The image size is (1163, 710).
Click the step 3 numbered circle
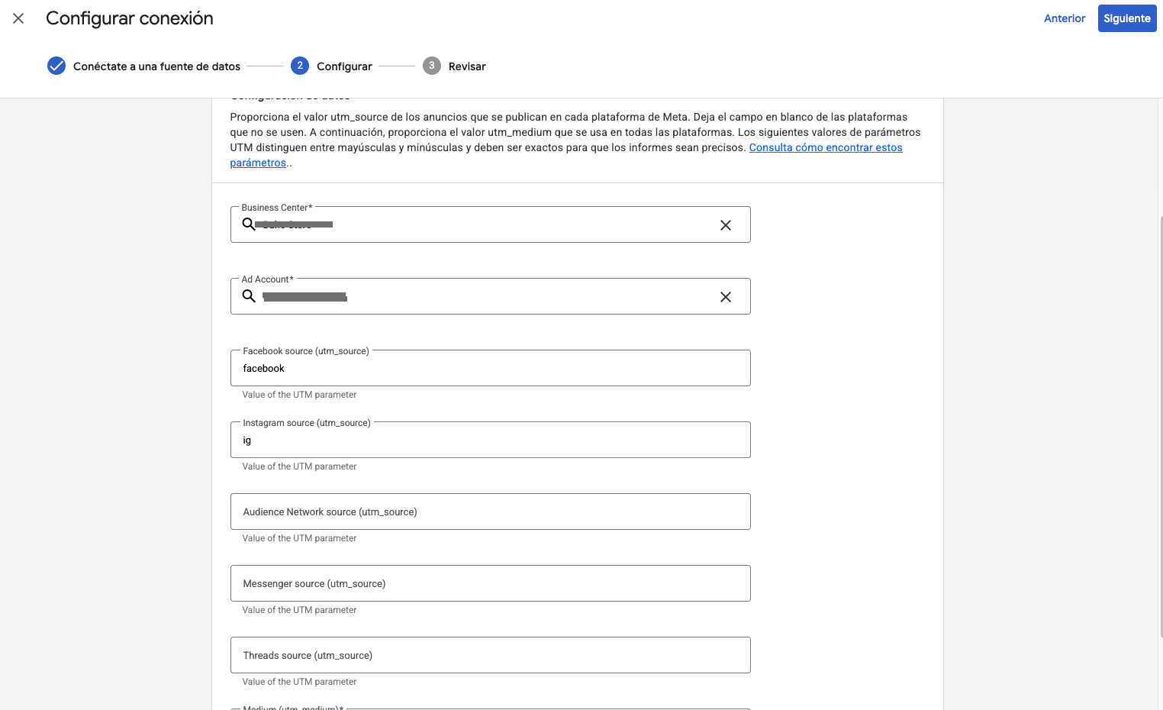tap(431, 66)
